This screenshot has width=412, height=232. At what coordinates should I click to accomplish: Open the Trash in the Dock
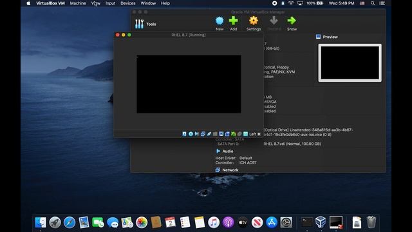click(371, 222)
